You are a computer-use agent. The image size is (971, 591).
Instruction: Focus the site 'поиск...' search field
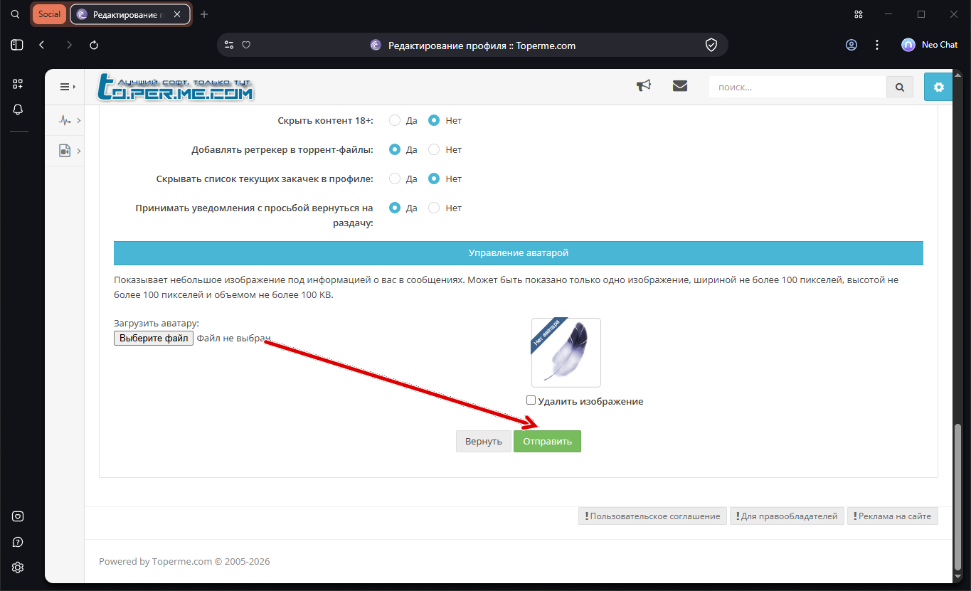797,87
